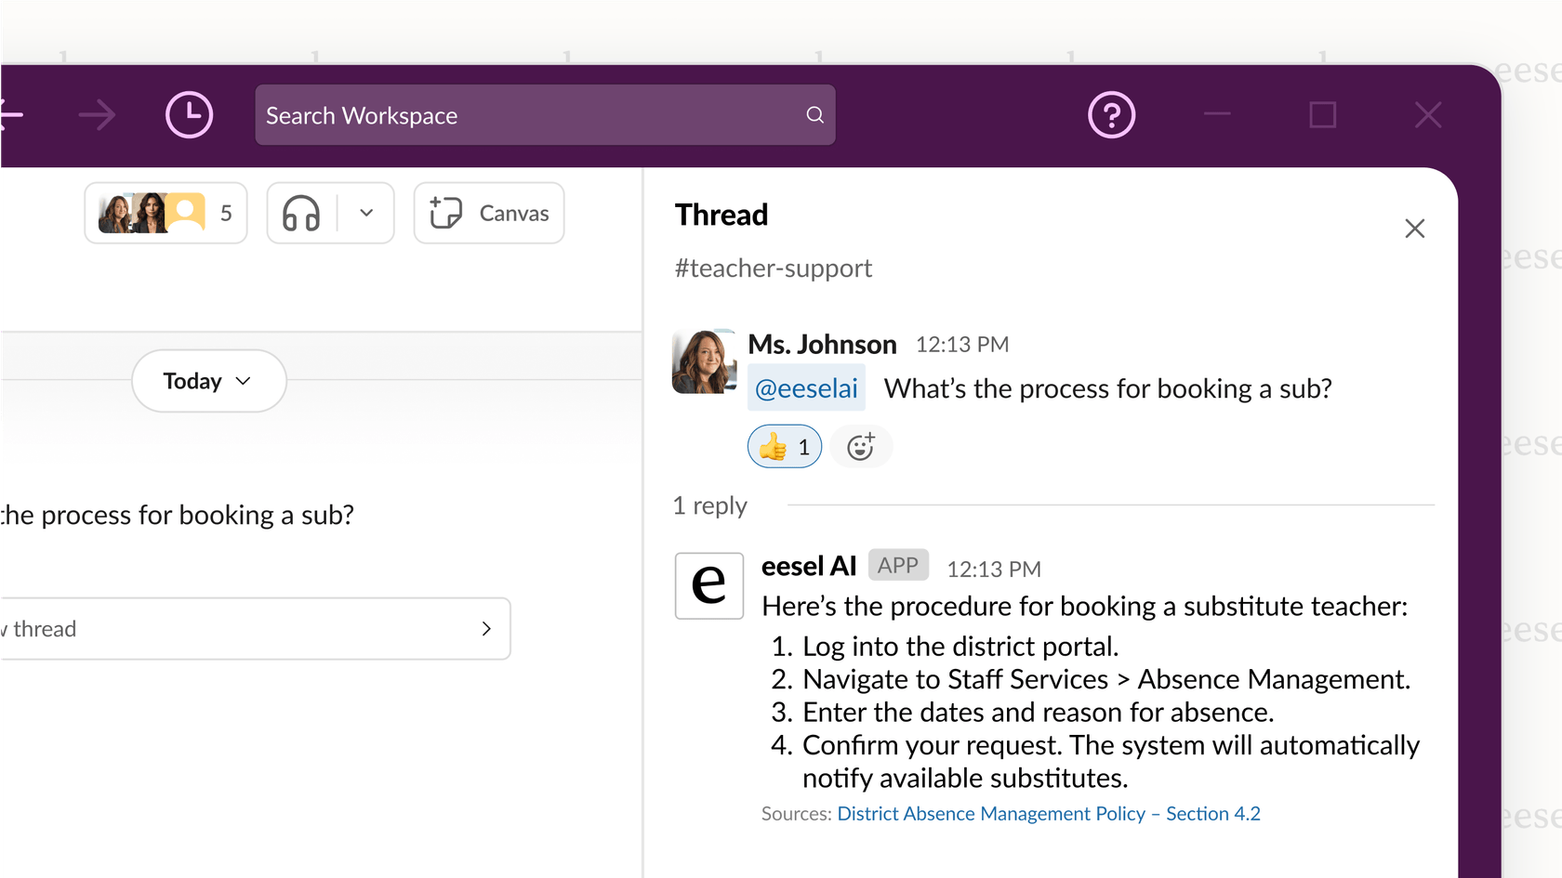The width and height of the screenshot is (1562, 878).
Task: Open eesel AI app profile icon
Action: [x=708, y=586]
